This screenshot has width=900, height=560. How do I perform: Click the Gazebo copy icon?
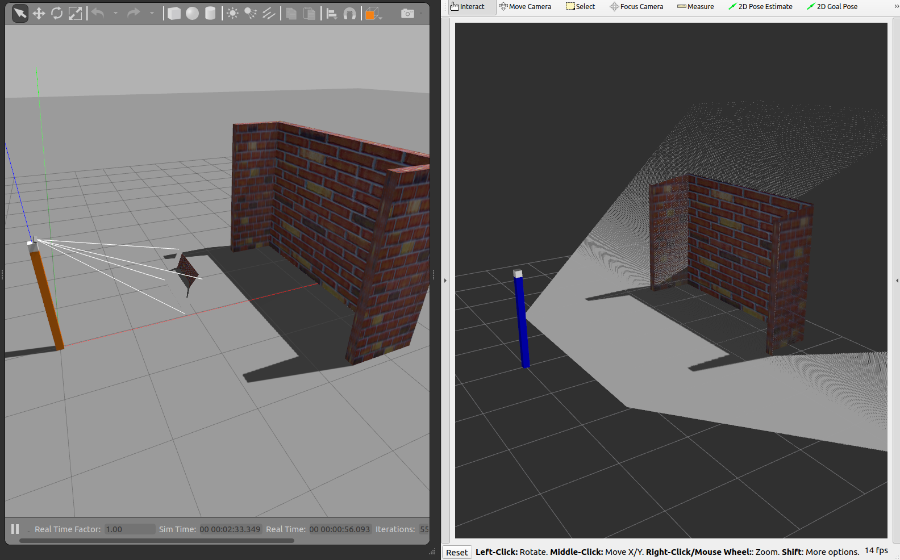pyautogui.click(x=291, y=13)
